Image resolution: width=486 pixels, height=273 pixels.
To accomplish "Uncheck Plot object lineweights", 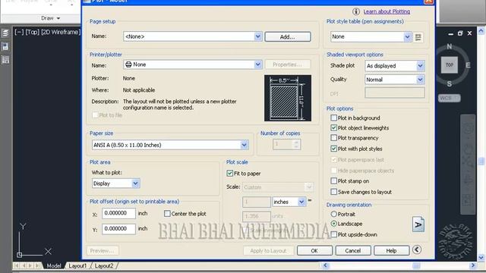I will pyautogui.click(x=334, y=128).
